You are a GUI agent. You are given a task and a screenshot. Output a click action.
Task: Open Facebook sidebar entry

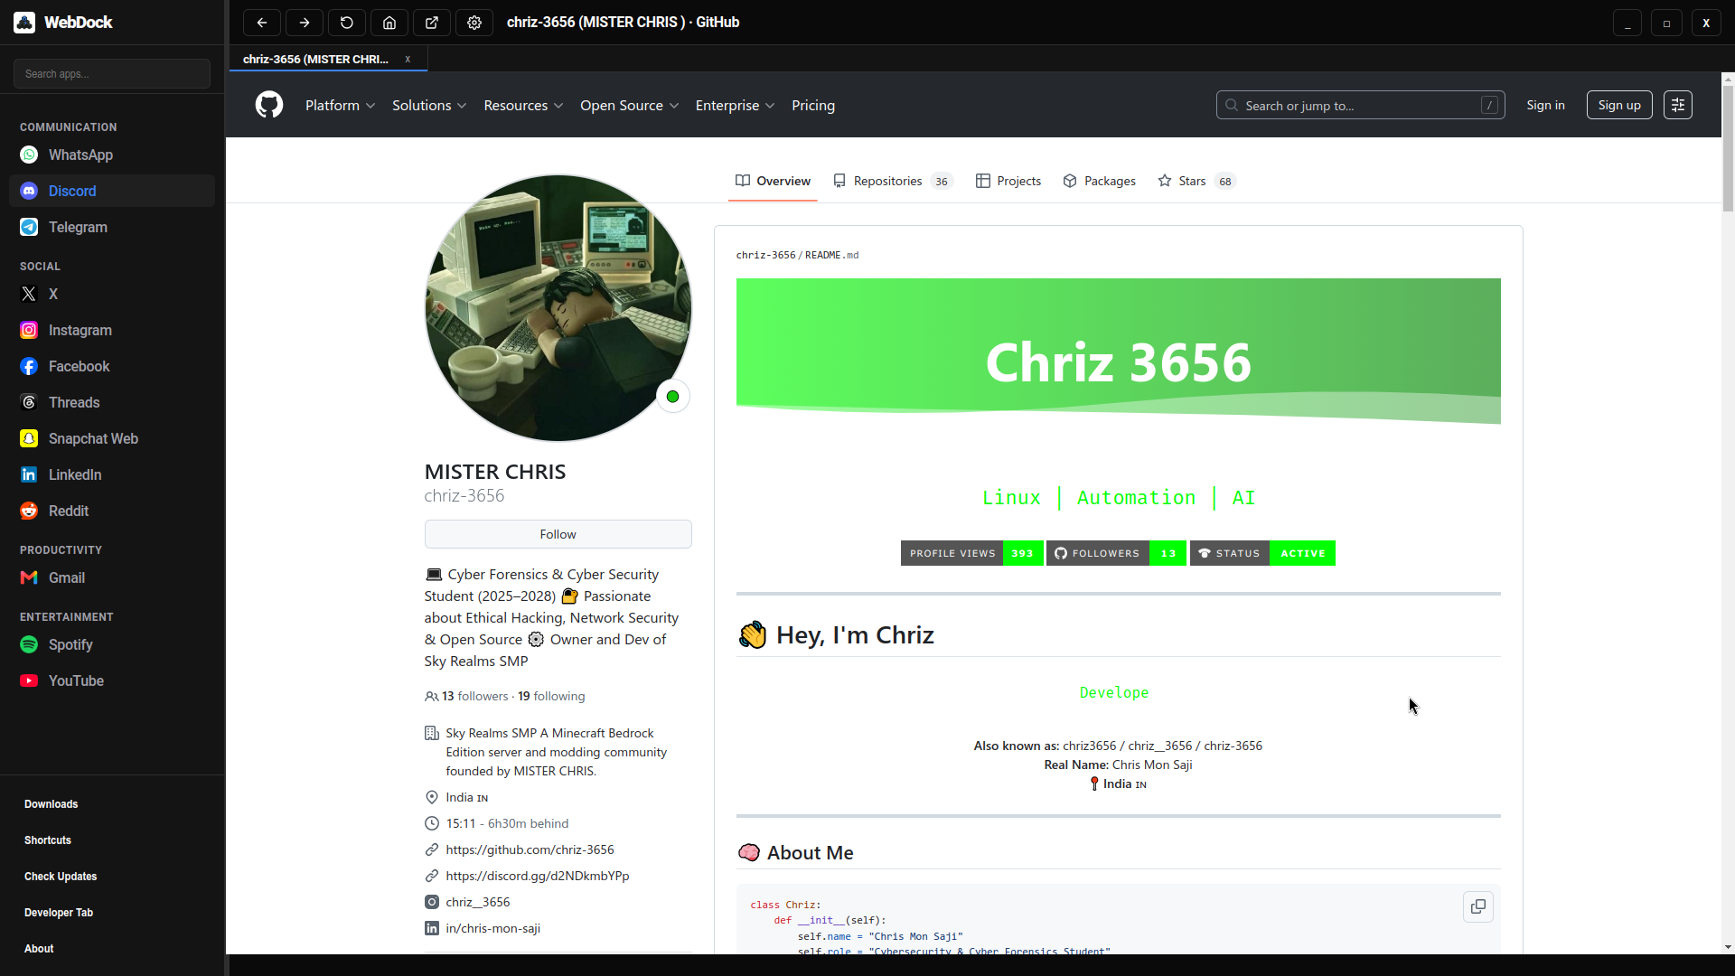[112, 366]
